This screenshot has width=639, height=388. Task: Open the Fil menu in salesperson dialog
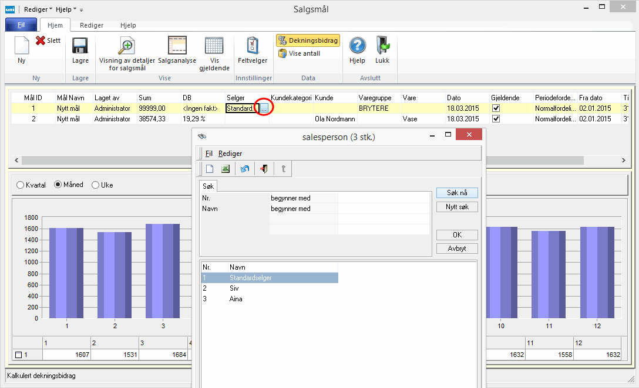[209, 154]
